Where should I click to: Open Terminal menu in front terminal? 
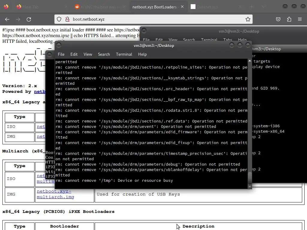pos(124,55)
